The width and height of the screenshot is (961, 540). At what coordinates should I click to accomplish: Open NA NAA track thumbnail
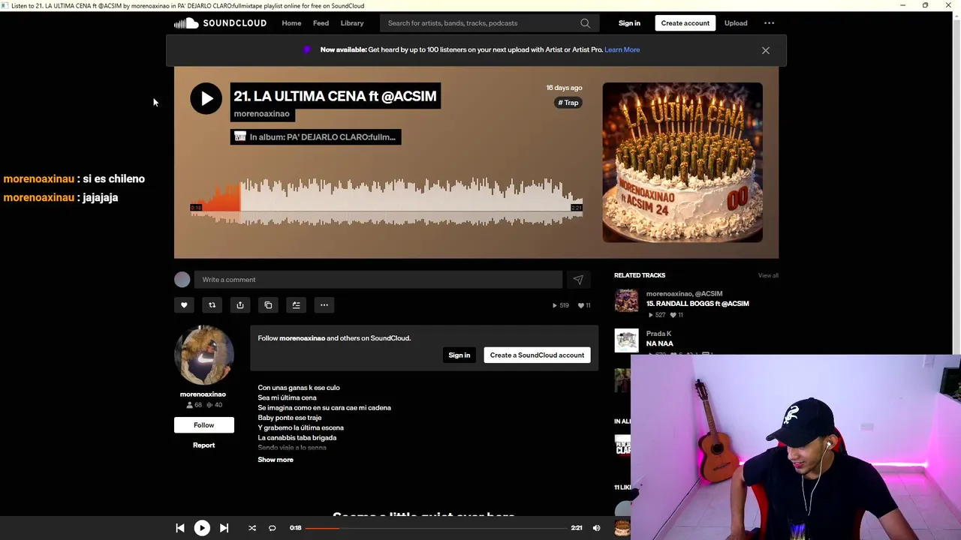pyautogui.click(x=626, y=340)
